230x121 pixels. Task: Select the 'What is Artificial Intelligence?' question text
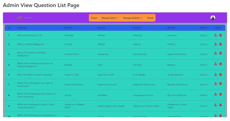(x=31, y=44)
